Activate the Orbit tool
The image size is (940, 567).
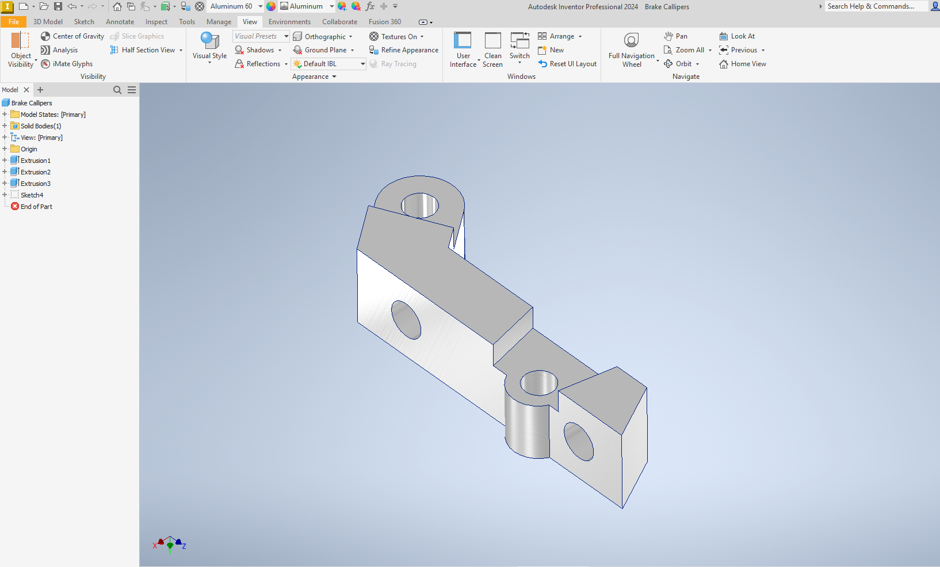[x=682, y=63]
